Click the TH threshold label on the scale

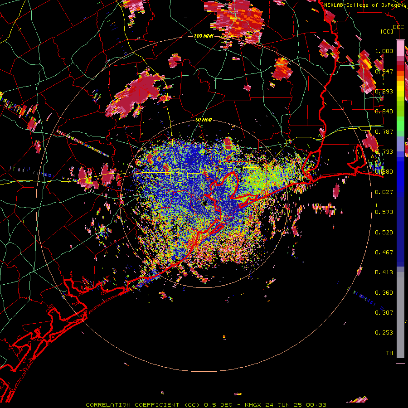(389, 353)
